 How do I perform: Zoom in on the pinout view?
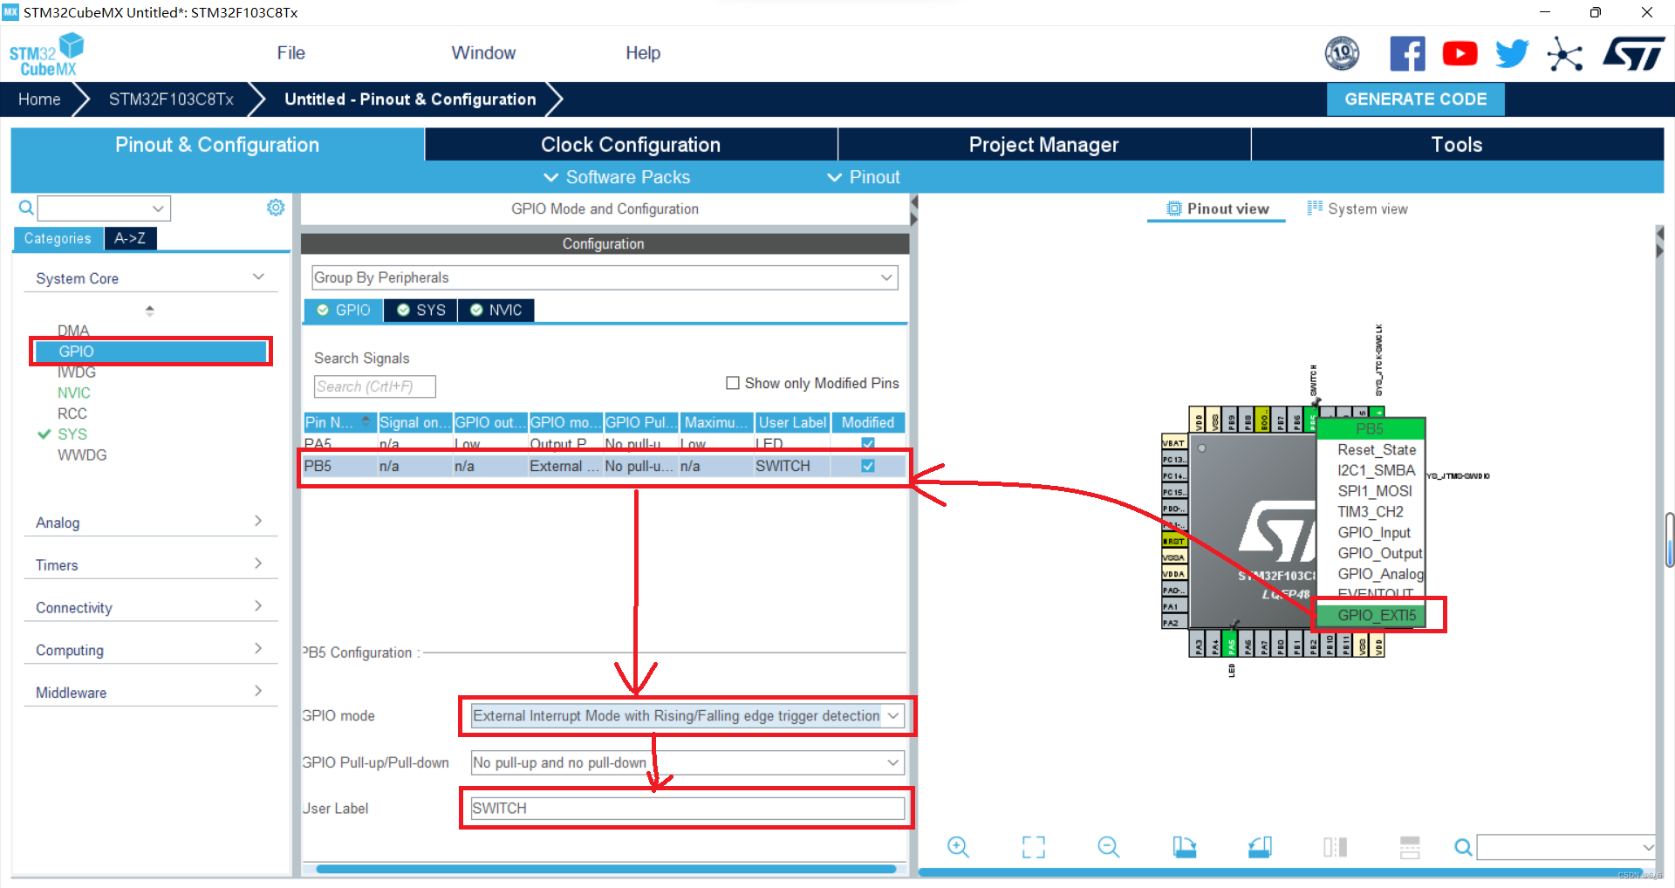click(958, 847)
